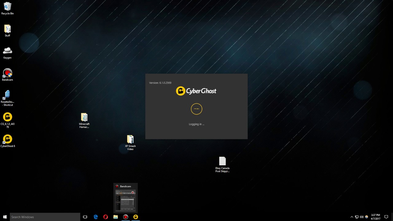Select the Keygen hat icon
Image resolution: width=393 pixels, height=221 pixels.
(7, 53)
